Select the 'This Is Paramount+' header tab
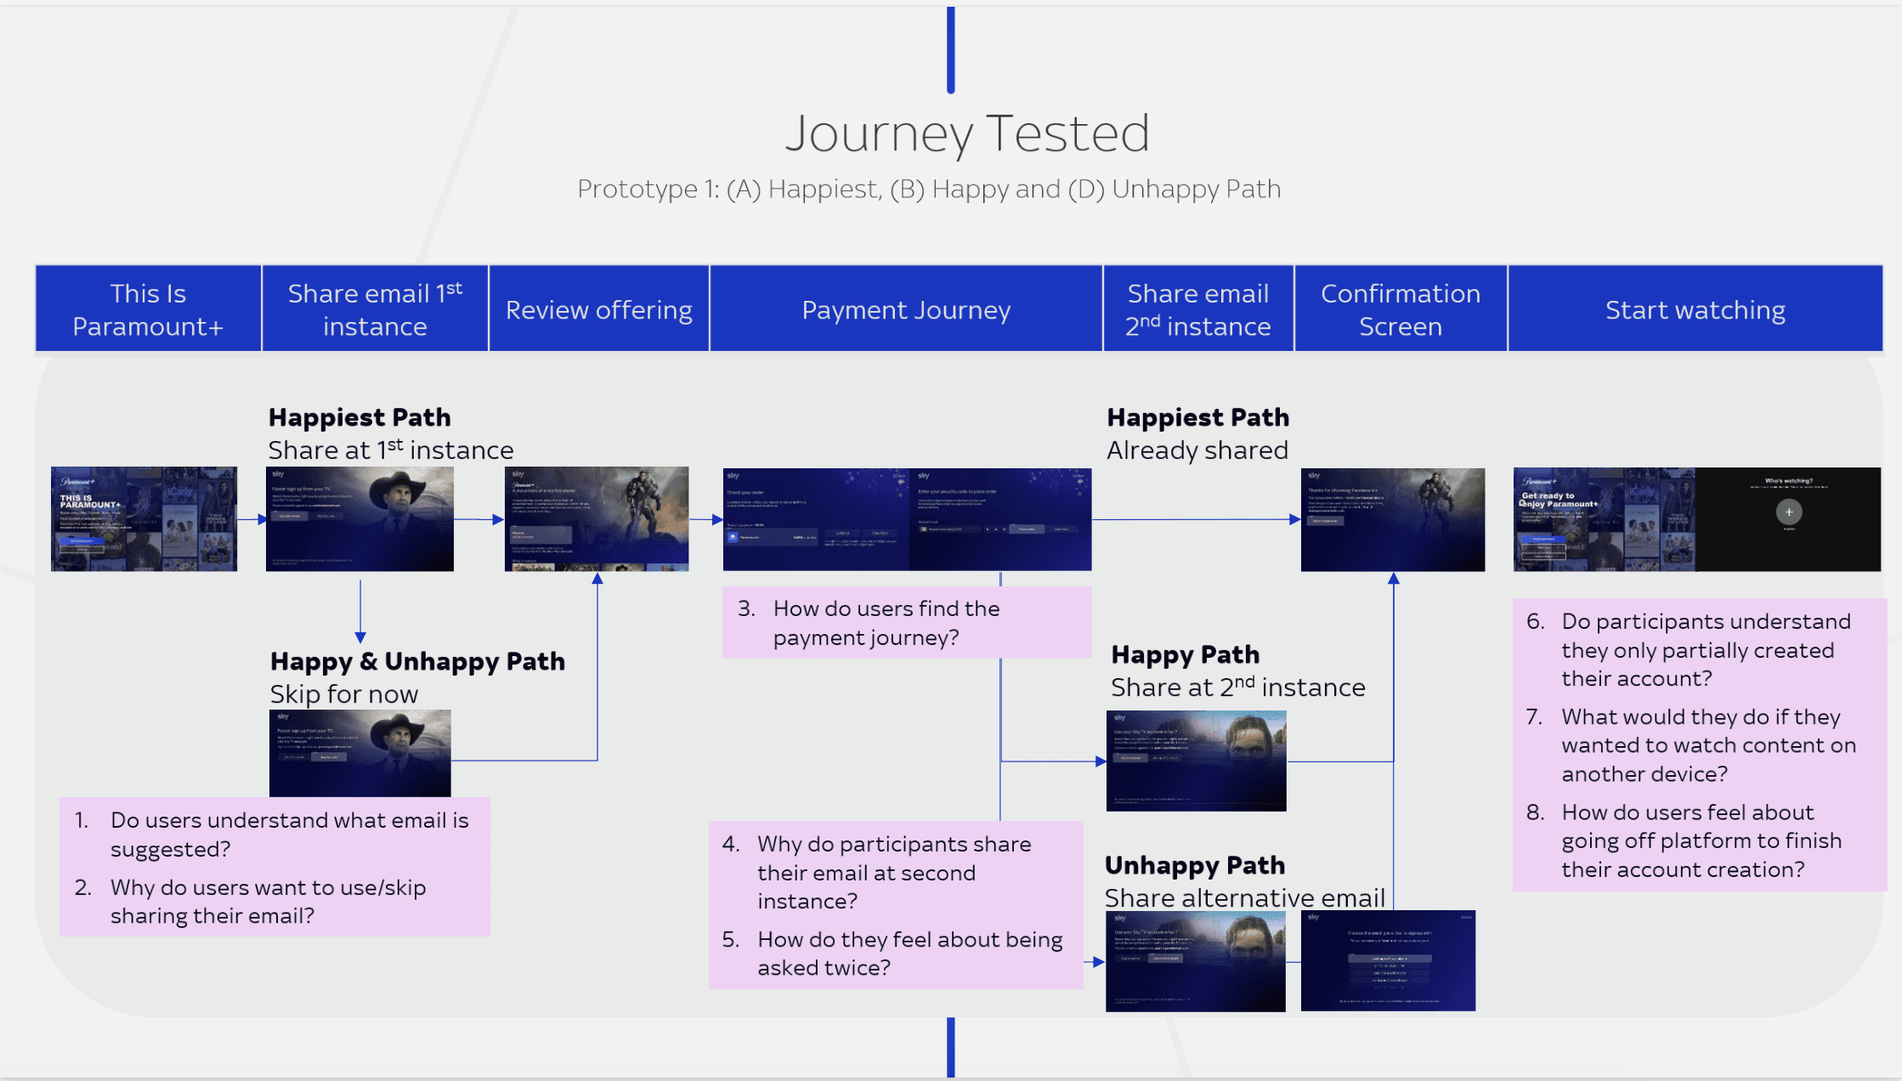Image resolution: width=1902 pixels, height=1081 pixels. point(148,309)
